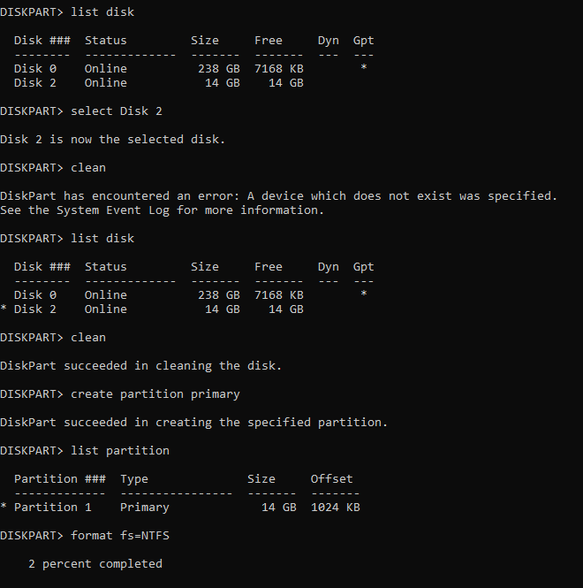Click the "list partition" command text

[120, 450]
